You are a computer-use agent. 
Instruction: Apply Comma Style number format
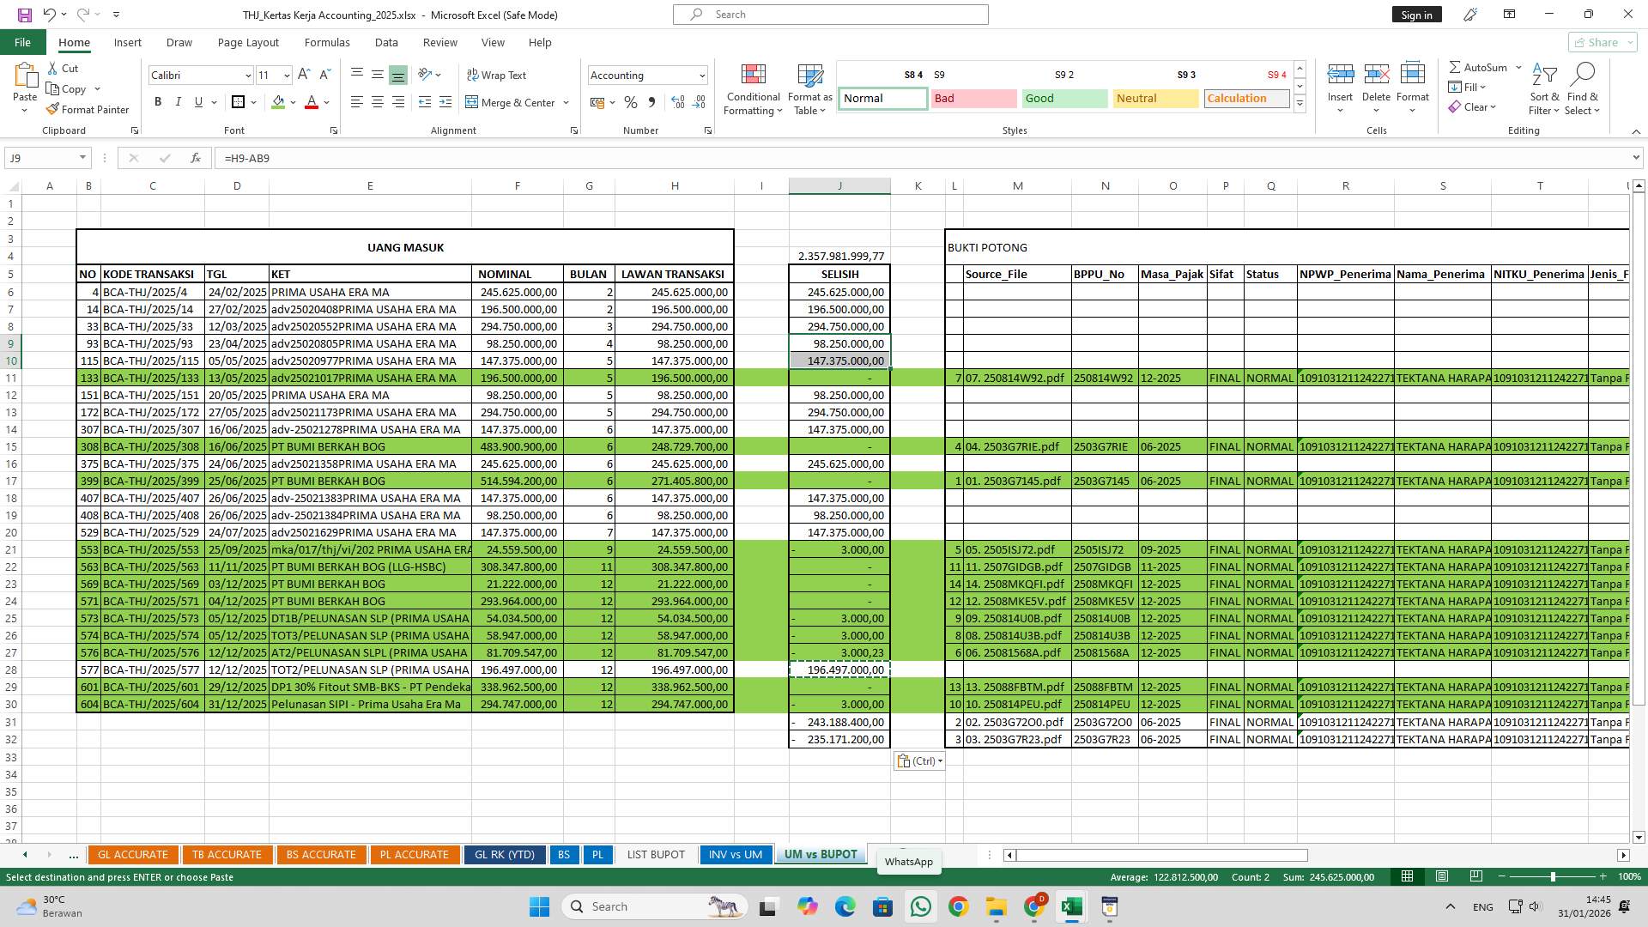pyautogui.click(x=652, y=102)
